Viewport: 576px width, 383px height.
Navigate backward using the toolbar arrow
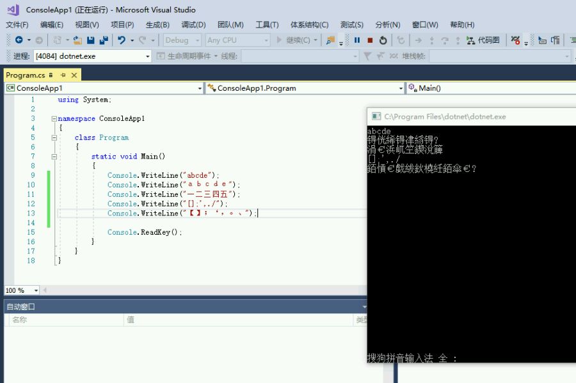[x=19, y=40]
